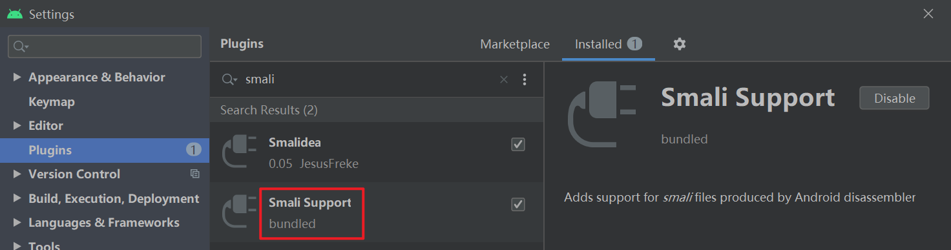Expand Build, Execution, Deployment node

tap(17, 199)
